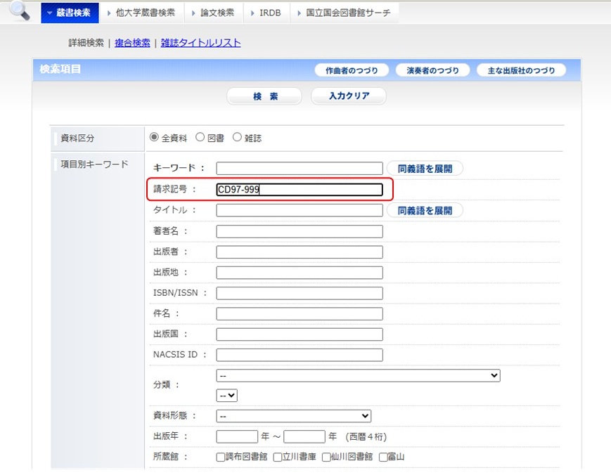Open the wide 分類 dropdown

tap(358, 376)
